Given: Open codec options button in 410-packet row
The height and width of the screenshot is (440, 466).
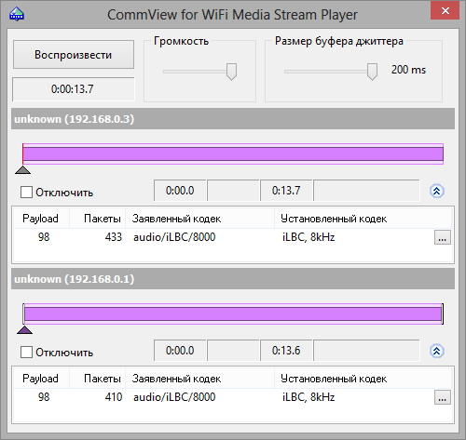Looking at the screenshot, I should [443, 397].
